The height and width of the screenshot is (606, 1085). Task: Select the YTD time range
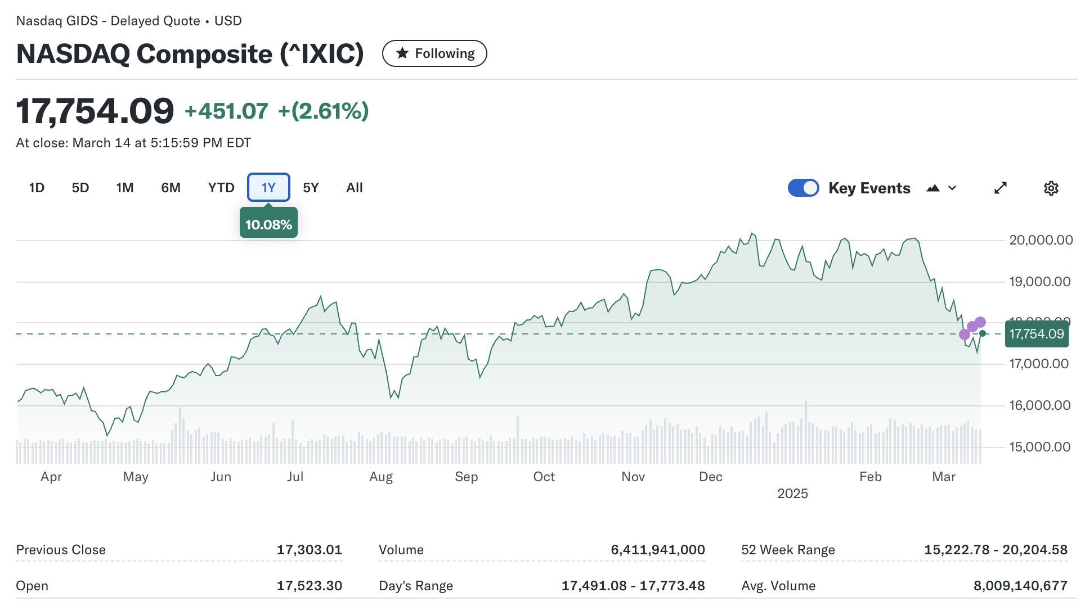(x=221, y=188)
